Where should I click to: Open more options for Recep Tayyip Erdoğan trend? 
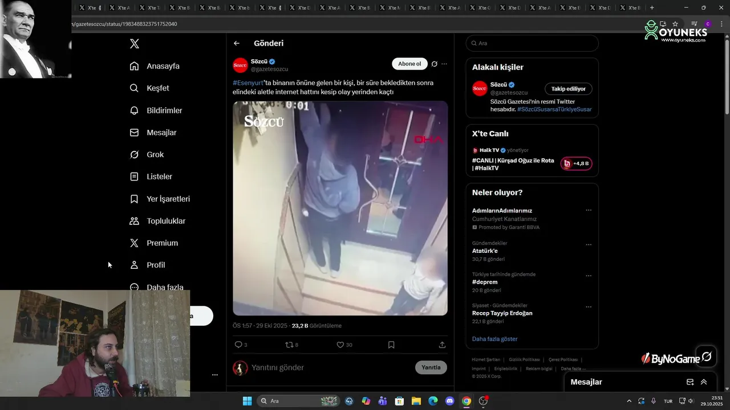tap(589, 307)
